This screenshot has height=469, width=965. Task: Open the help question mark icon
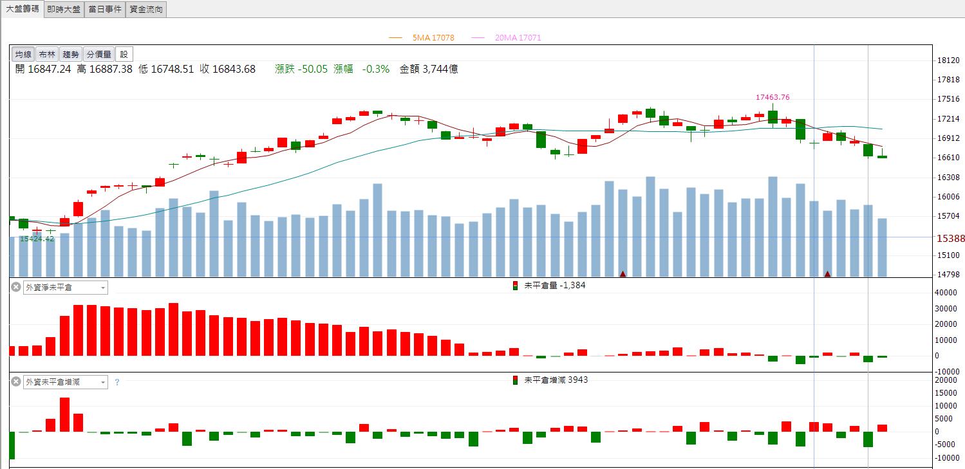click(117, 382)
